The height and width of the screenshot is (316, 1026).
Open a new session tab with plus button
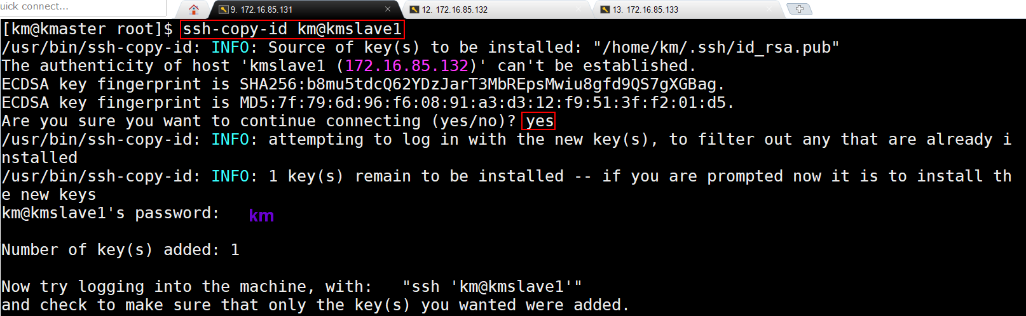(799, 9)
